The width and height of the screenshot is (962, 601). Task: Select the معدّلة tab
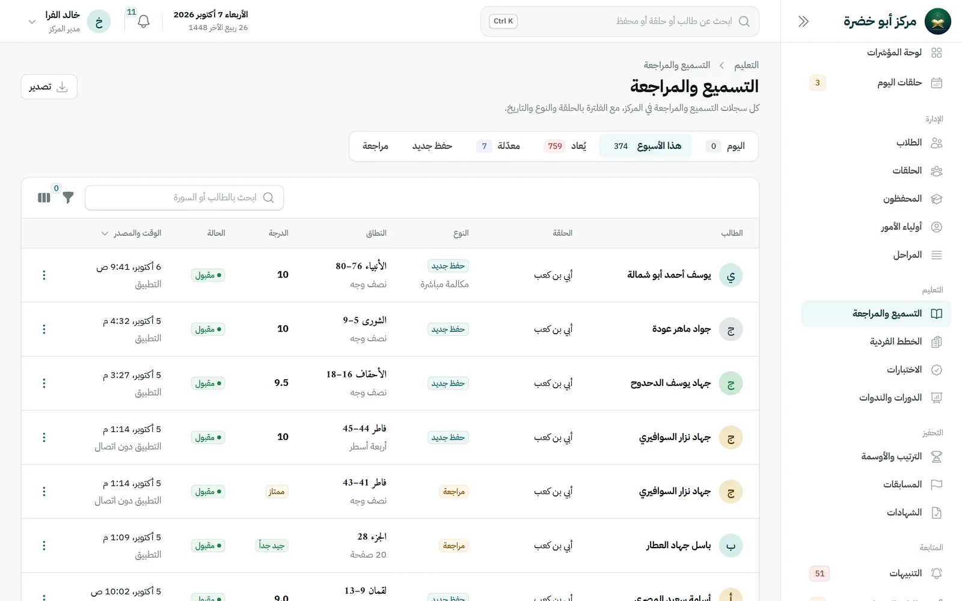point(498,146)
